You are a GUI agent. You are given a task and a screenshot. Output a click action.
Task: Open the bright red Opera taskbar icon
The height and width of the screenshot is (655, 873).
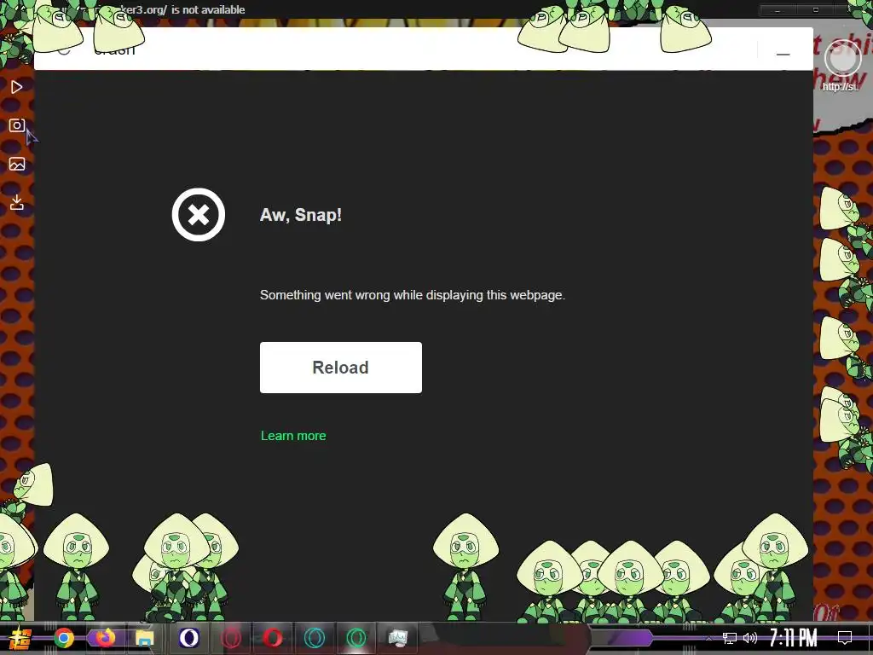coord(272,638)
